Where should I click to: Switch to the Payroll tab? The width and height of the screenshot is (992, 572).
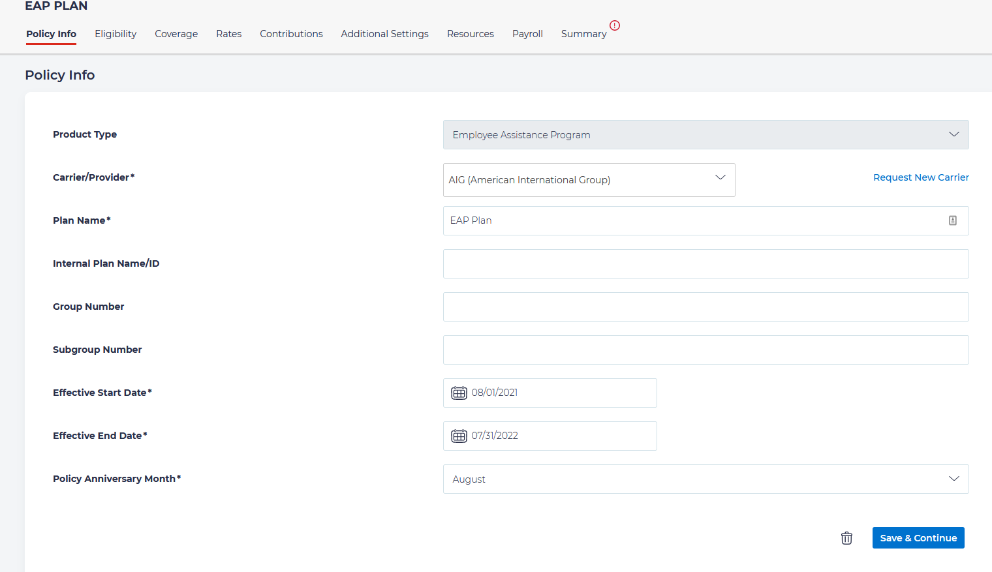point(527,33)
